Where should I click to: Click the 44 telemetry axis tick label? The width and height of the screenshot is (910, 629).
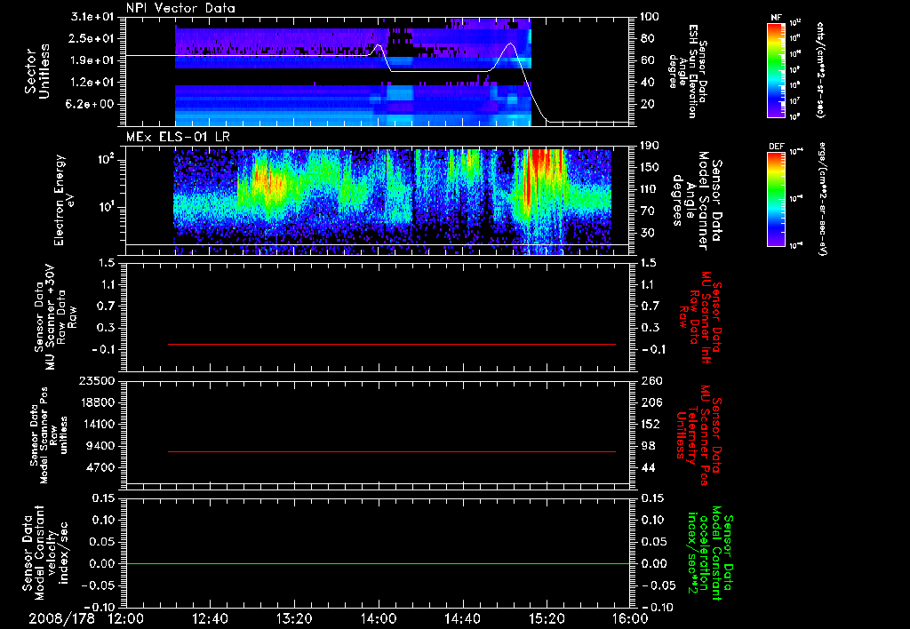point(647,467)
